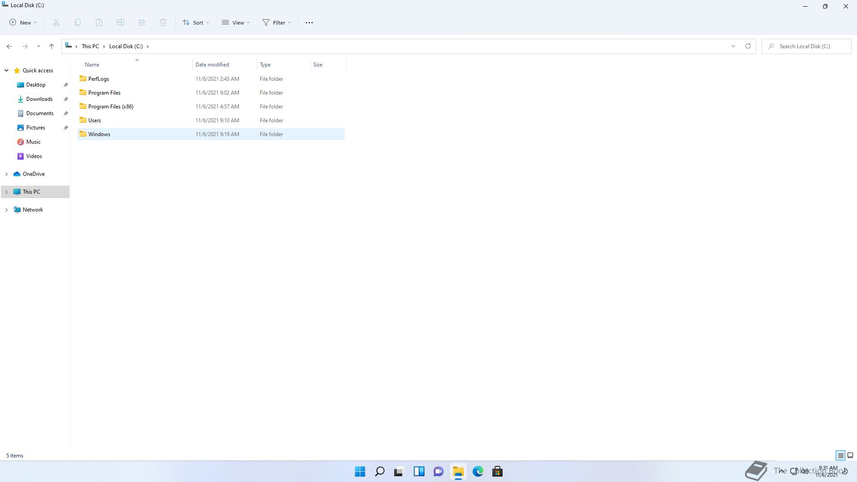Open the See more ellipsis menu
This screenshot has width=857, height=482.
coord(309,22)
